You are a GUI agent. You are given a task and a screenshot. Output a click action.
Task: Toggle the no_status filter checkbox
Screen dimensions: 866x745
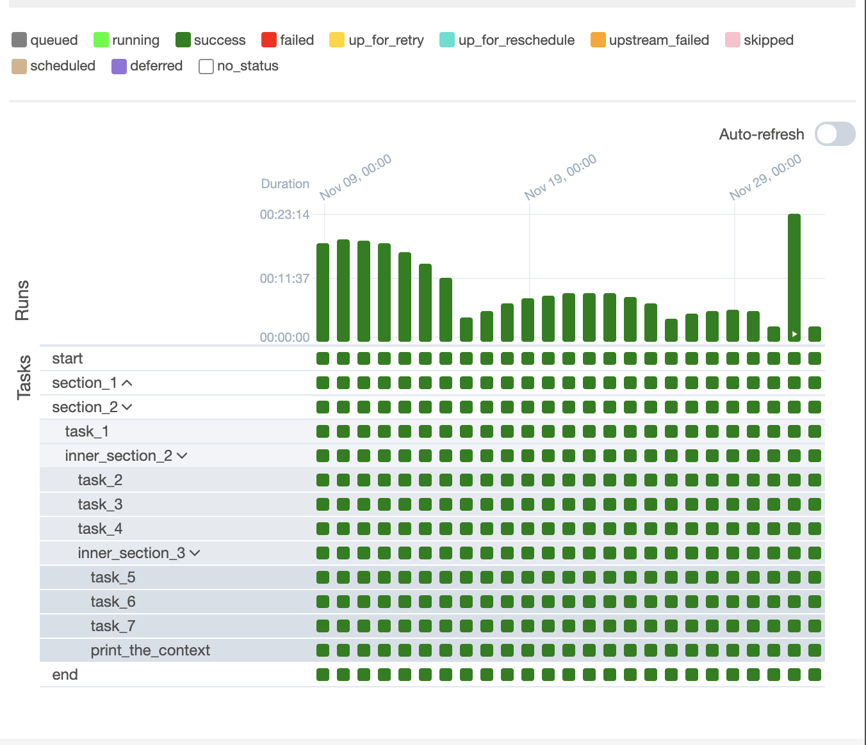click(206, 65)
